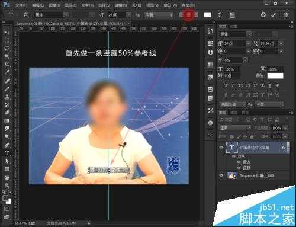Open the 滤镜(T) menu

121,5
